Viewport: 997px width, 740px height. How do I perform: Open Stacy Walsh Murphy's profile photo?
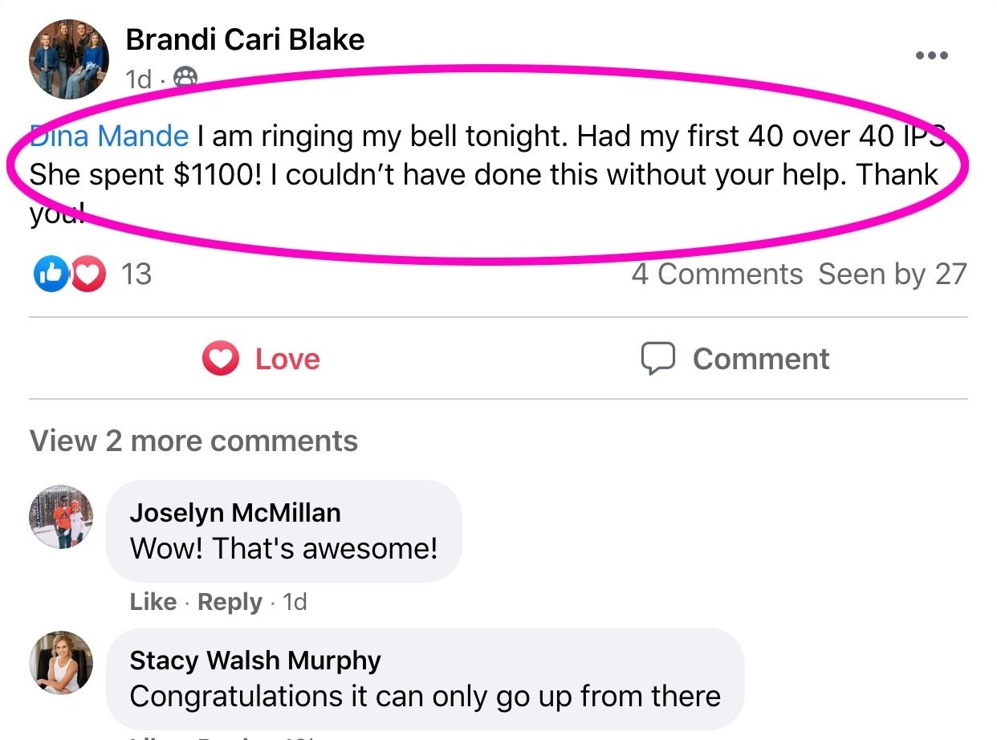coord(61,662)
